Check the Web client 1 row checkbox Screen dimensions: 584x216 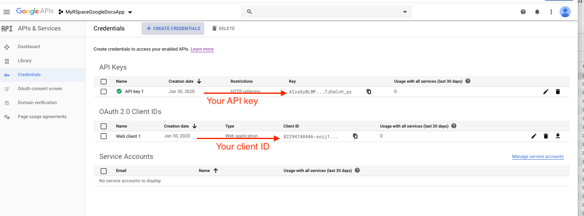pos(104,136)
